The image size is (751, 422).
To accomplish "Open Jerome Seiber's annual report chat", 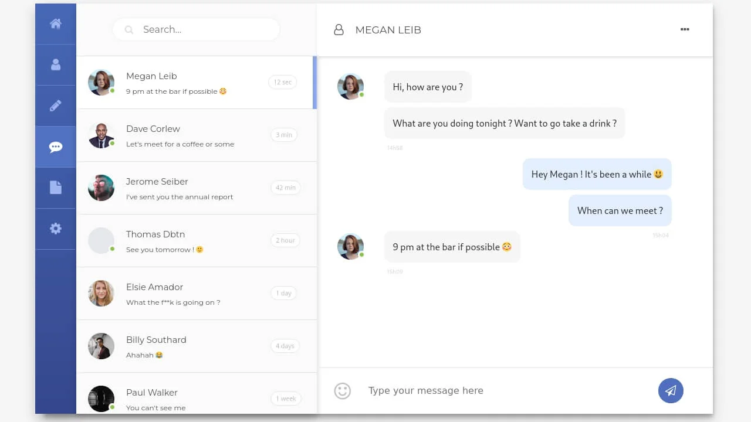I will (197, 188).
